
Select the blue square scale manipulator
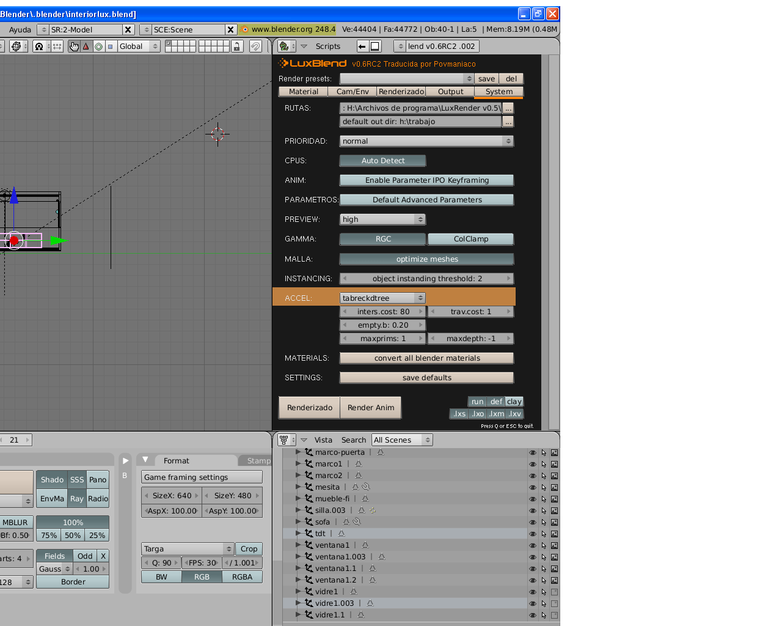(x=110, y=46)
